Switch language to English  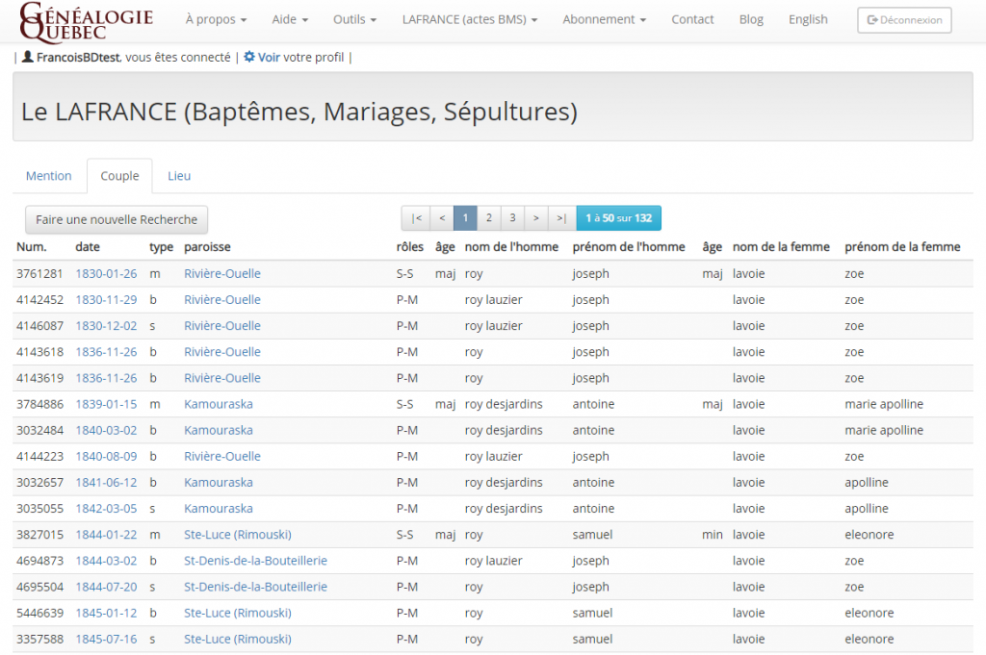click(x=808, y=19)
